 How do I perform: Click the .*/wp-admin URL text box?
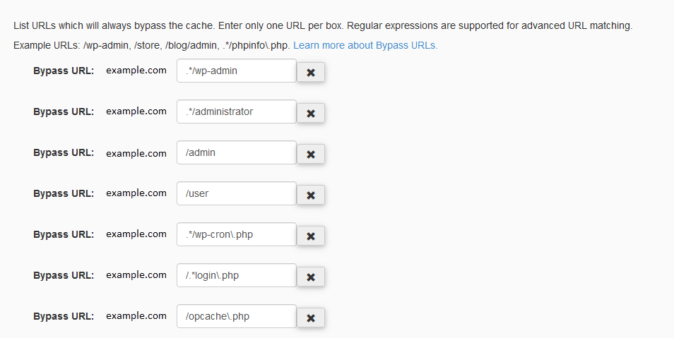tap(236, 71)
